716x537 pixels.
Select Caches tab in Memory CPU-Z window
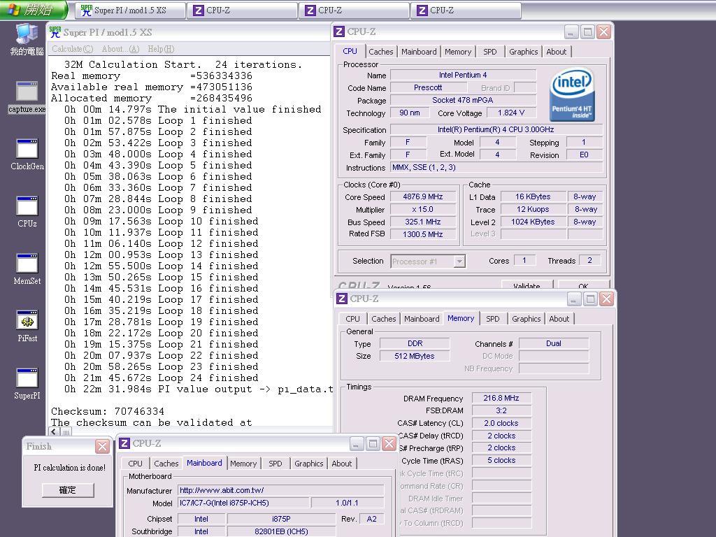(x=384, y=319)
